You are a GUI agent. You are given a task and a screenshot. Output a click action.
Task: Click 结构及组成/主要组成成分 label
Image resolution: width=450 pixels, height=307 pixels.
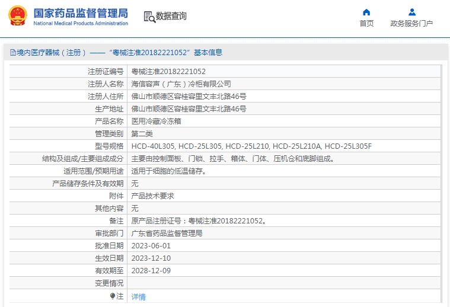[x=82, y=159]
